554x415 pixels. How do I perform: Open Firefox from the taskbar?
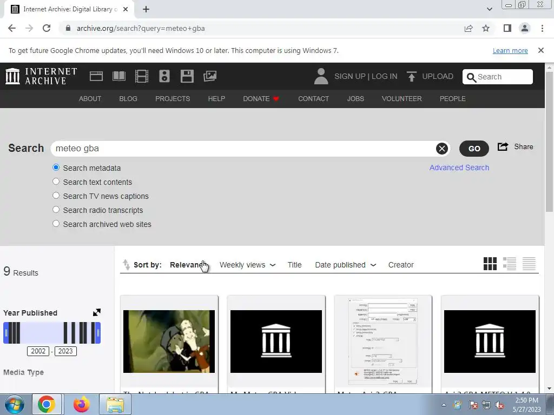tap(81, 404)
